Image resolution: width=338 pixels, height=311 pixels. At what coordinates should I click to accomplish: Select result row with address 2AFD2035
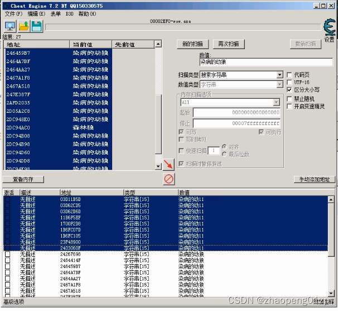pos(58,103)
